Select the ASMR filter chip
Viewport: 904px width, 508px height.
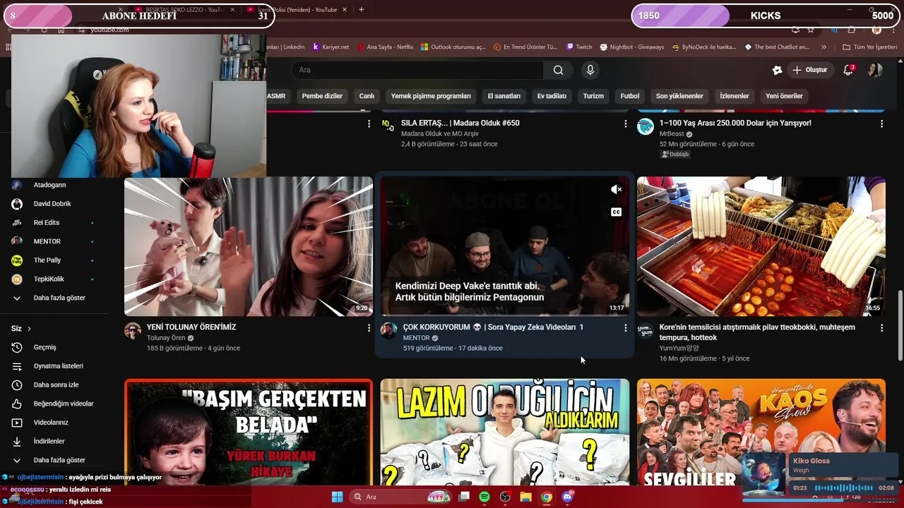pos(276,96)
